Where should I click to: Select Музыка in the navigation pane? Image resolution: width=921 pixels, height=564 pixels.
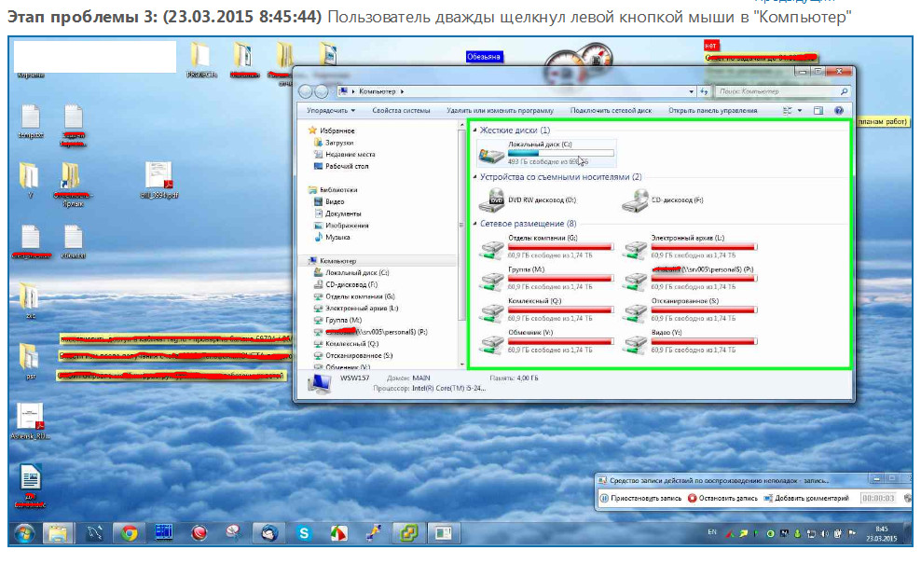pyautogui.click(x=337, y=238)
